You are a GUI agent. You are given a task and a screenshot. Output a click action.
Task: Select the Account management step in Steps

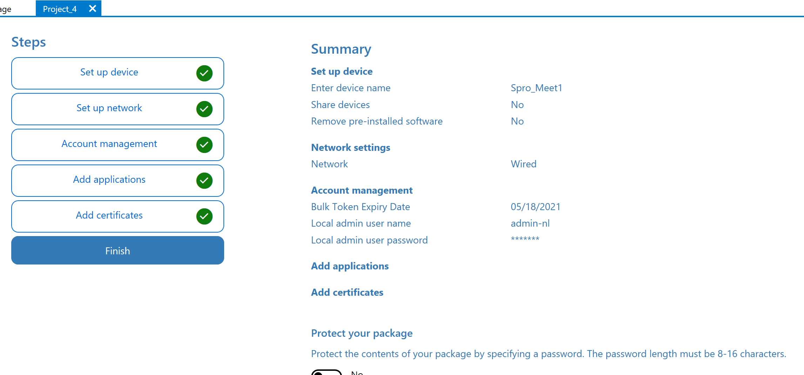pyautogui.click(x=109, y=144)
